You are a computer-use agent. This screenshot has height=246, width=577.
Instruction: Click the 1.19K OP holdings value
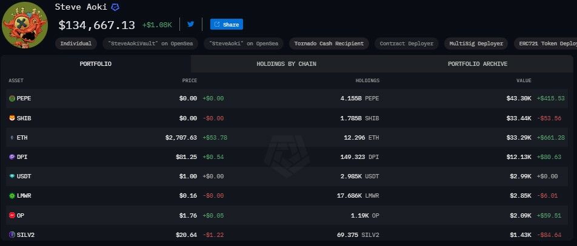click(365, 216)
